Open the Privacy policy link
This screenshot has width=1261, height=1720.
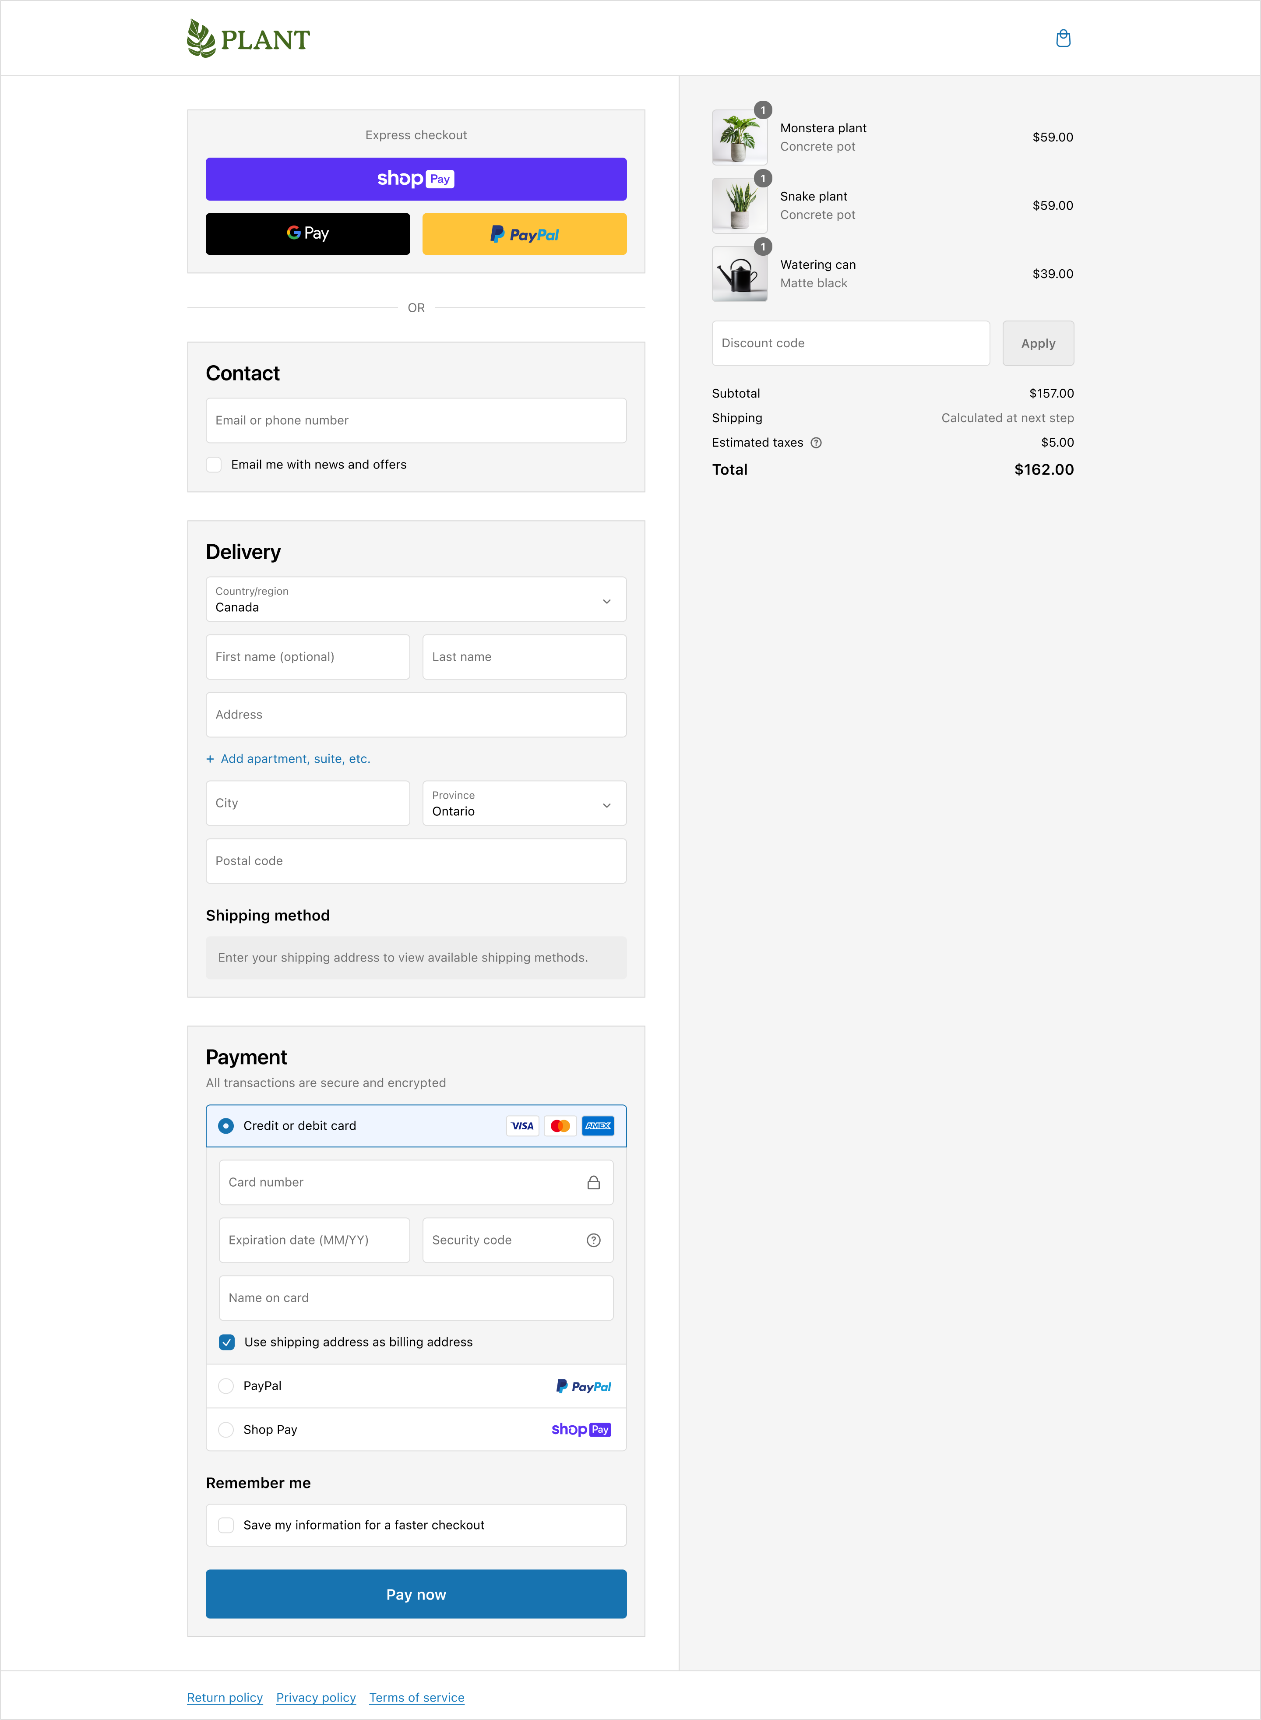[316, 1697]
